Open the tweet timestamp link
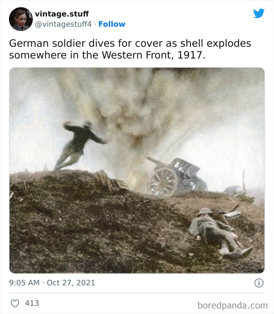Screen dimensions: 274x314 (x=52, y=283)
